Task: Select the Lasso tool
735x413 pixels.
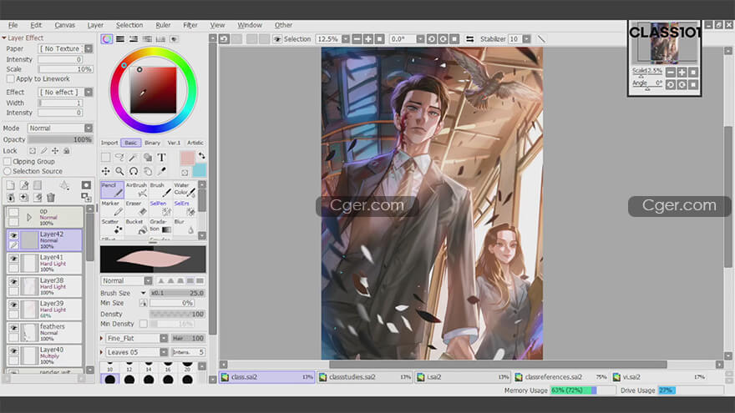Action: 119,158
